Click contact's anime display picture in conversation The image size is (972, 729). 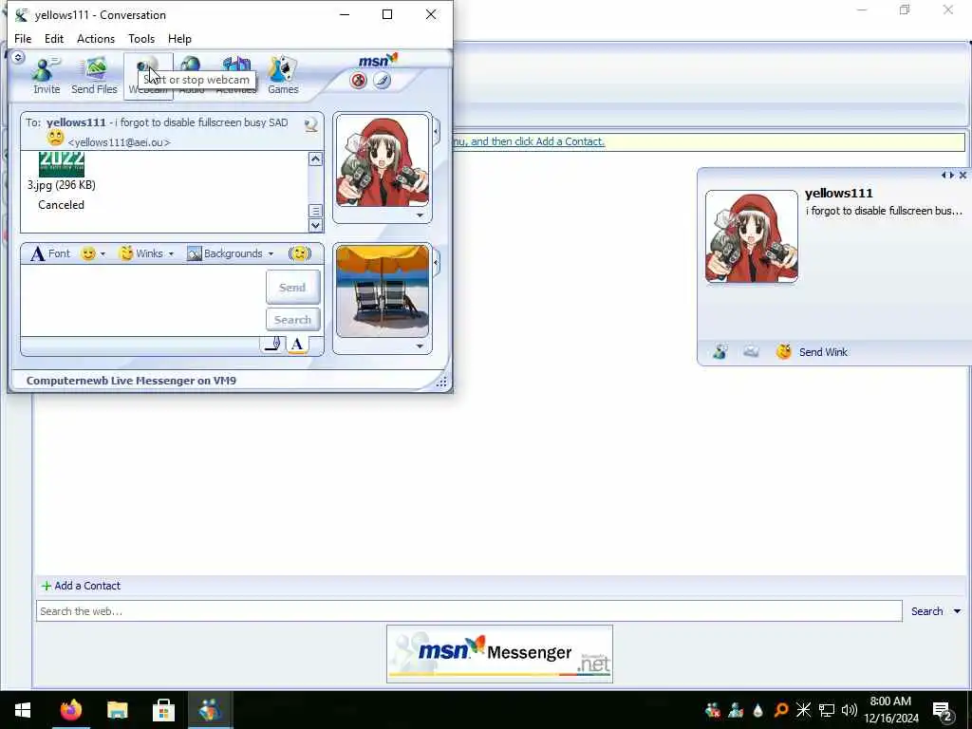(x=383, y=160)
